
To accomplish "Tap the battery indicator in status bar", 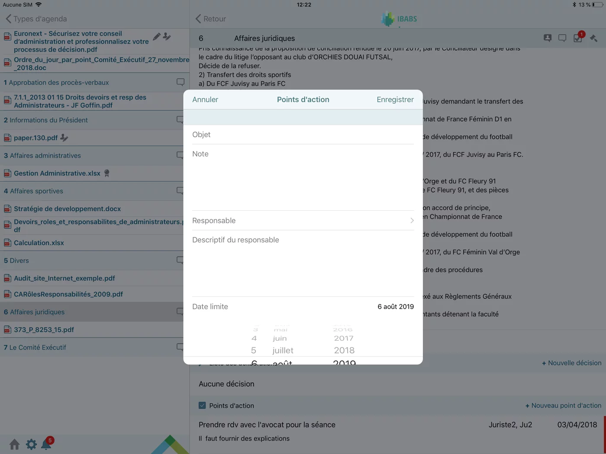I will click(x=597, y=4).
